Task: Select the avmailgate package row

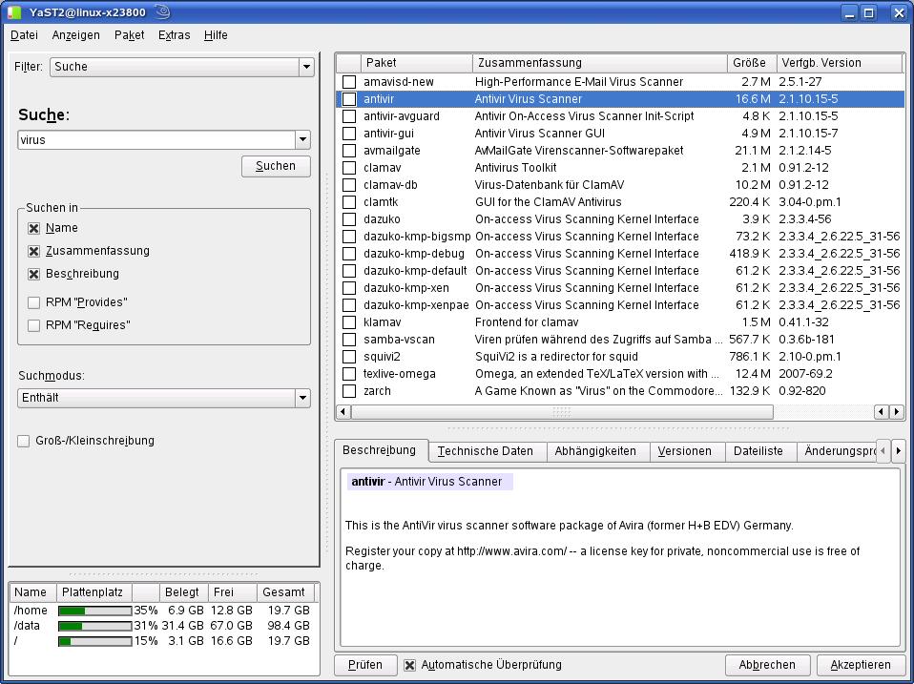Action: pos(620,151)
